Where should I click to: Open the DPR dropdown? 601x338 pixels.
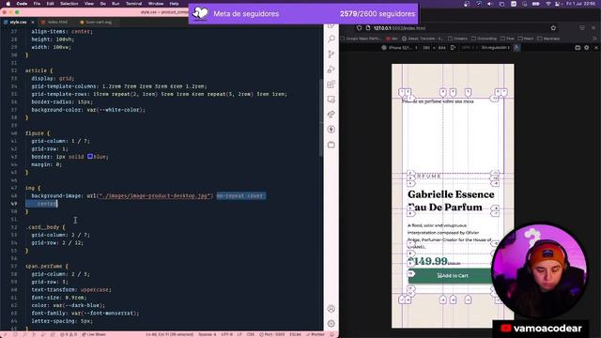tap(470, 48)
